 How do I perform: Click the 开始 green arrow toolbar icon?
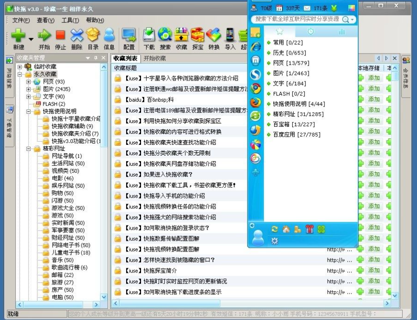point(44,35)
